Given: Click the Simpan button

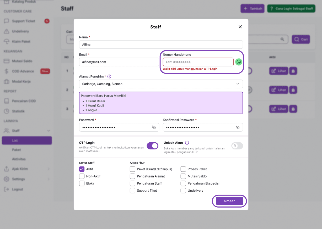Looking at the screenshot, I should click(x=229, y=201).
